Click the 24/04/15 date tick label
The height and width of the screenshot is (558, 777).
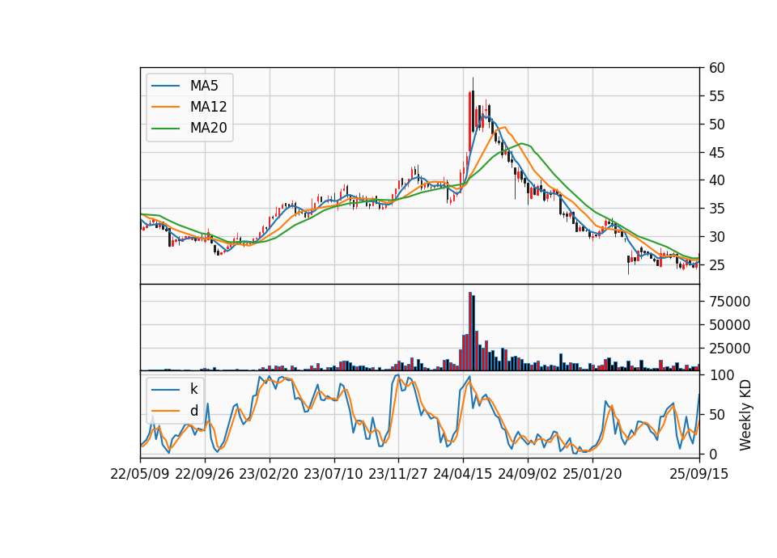tap(463, 475)
